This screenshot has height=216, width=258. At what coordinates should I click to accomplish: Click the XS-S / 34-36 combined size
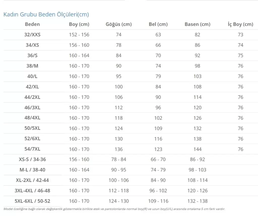(x=32, y=159)
